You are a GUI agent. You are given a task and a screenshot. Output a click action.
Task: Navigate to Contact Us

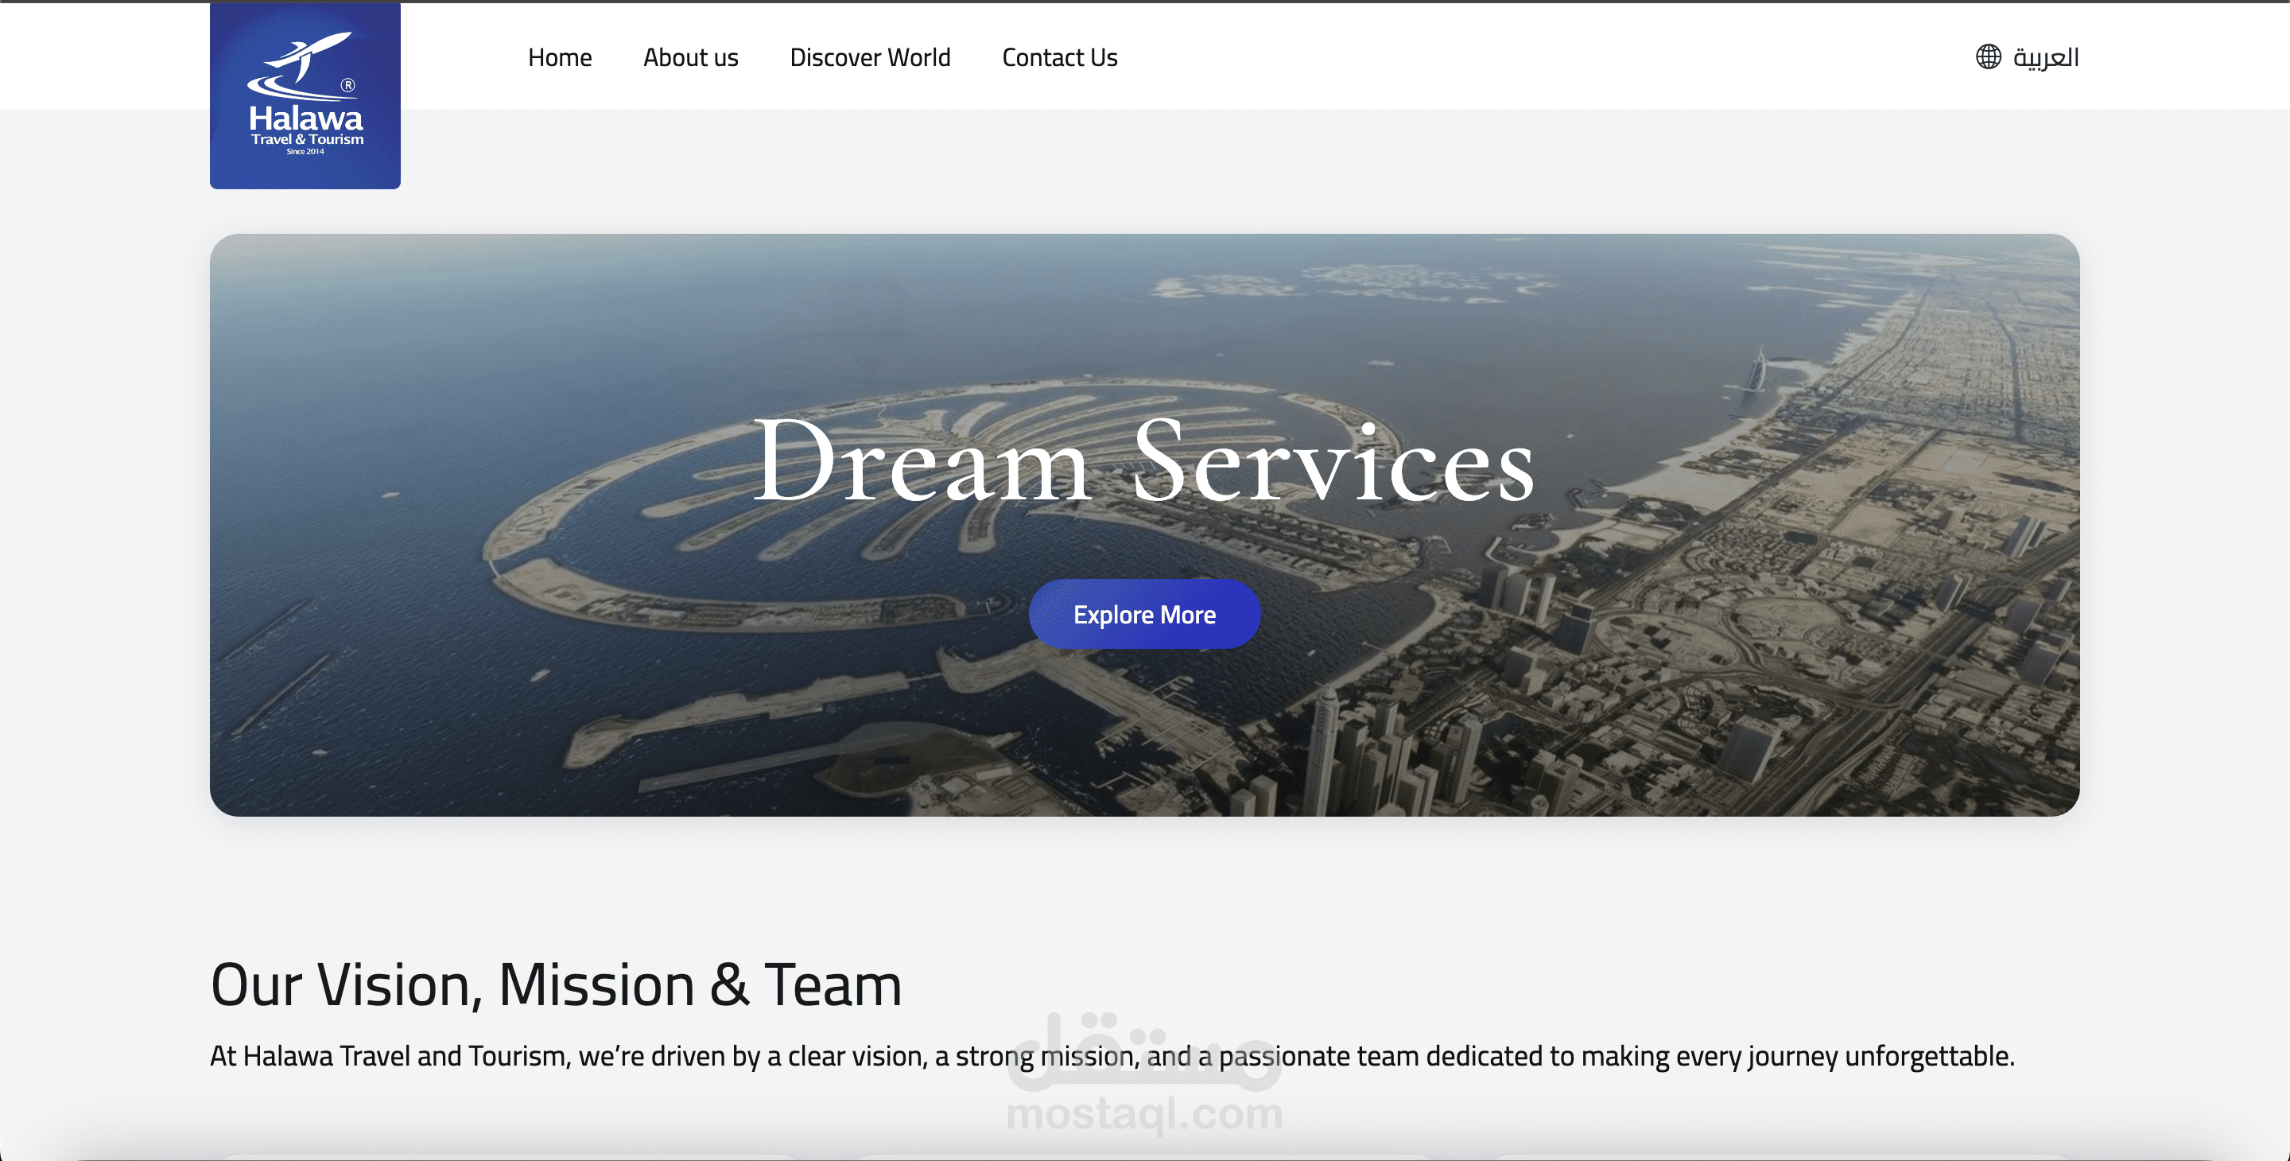pyautogui.click(x=1059, y=58)
